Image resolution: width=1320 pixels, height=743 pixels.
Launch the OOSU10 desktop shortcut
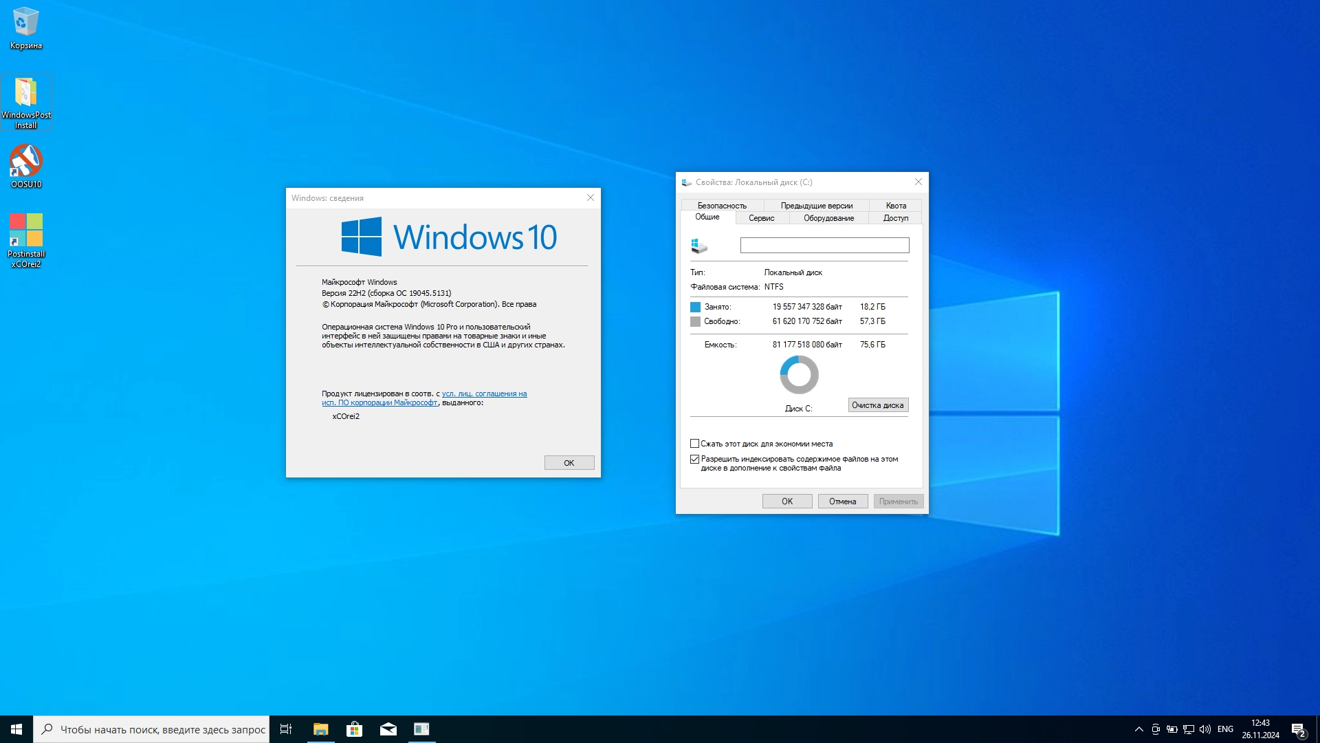coord(25,165)
